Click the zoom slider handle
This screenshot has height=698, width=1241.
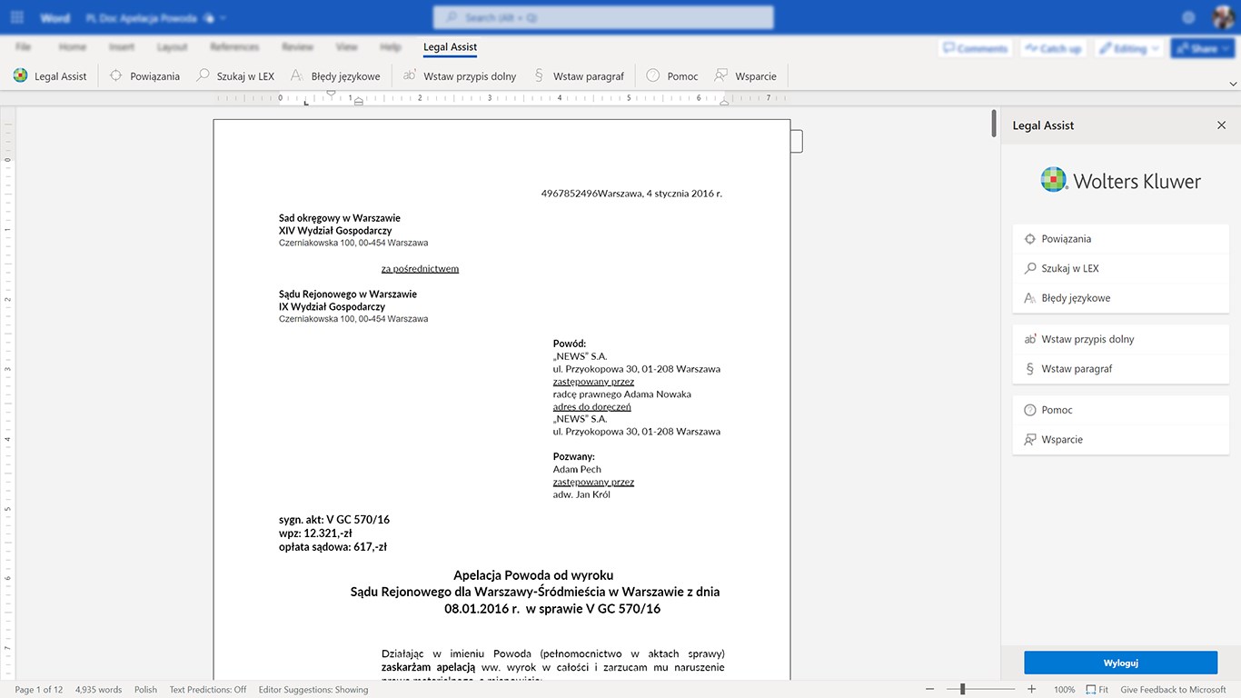click(x=962, y=690)
